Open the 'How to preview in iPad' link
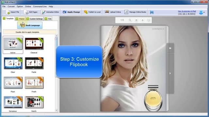The image size is (209, 117). point(187,11)
